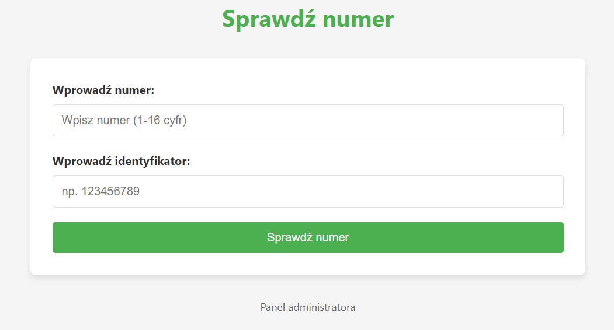Place cursor in the Wprowadź numer field
The width and height of the screenshot is (614, 330).
308,121
